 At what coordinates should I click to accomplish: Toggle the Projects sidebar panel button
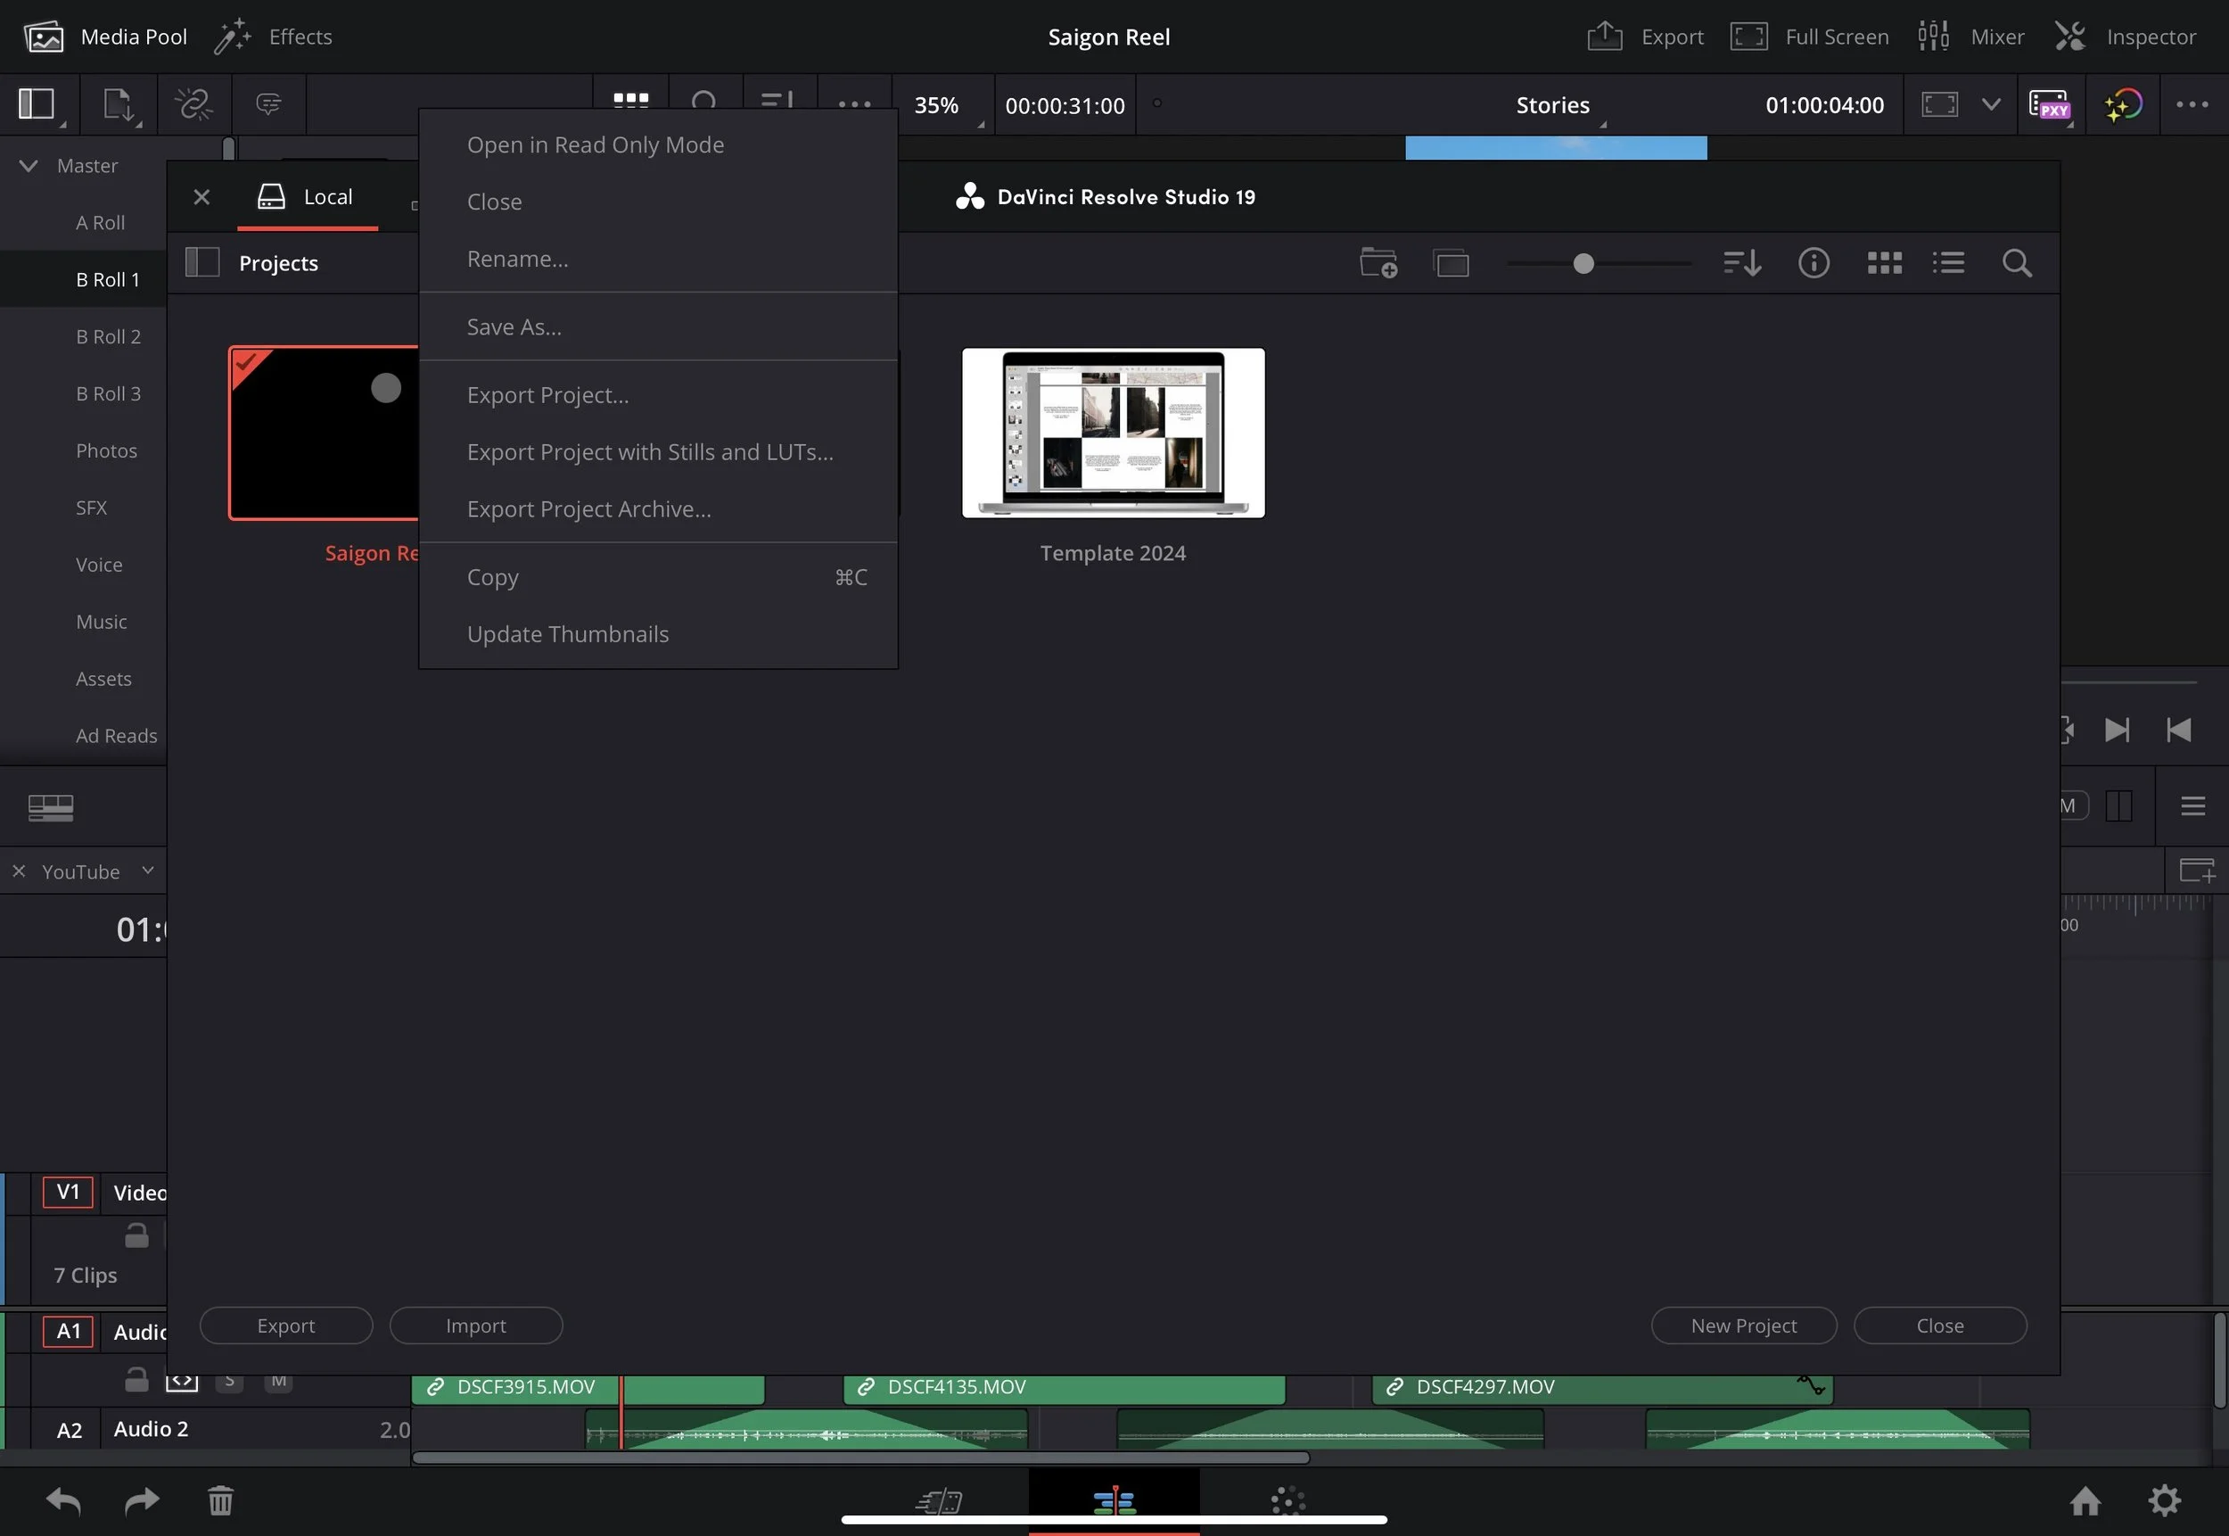coord(202,263)
